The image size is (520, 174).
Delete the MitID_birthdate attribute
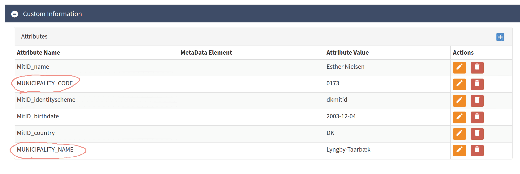coord(477,117)
